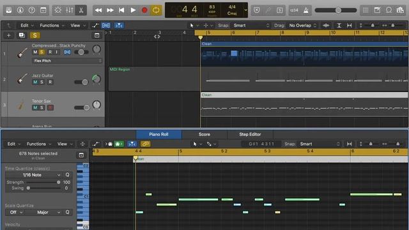
Task: Open Flex Pitch mode dropdown
Action: 67,61
